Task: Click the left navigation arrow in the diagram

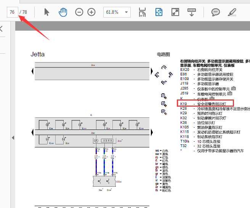Action: pyautogui.click(x=157, y=75)
